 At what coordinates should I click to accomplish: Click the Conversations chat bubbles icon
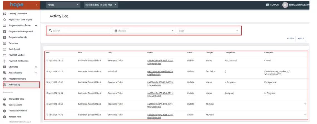pos(4,105)
